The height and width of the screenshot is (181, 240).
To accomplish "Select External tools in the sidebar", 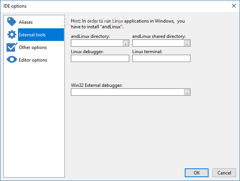I will tap(41, 35).
